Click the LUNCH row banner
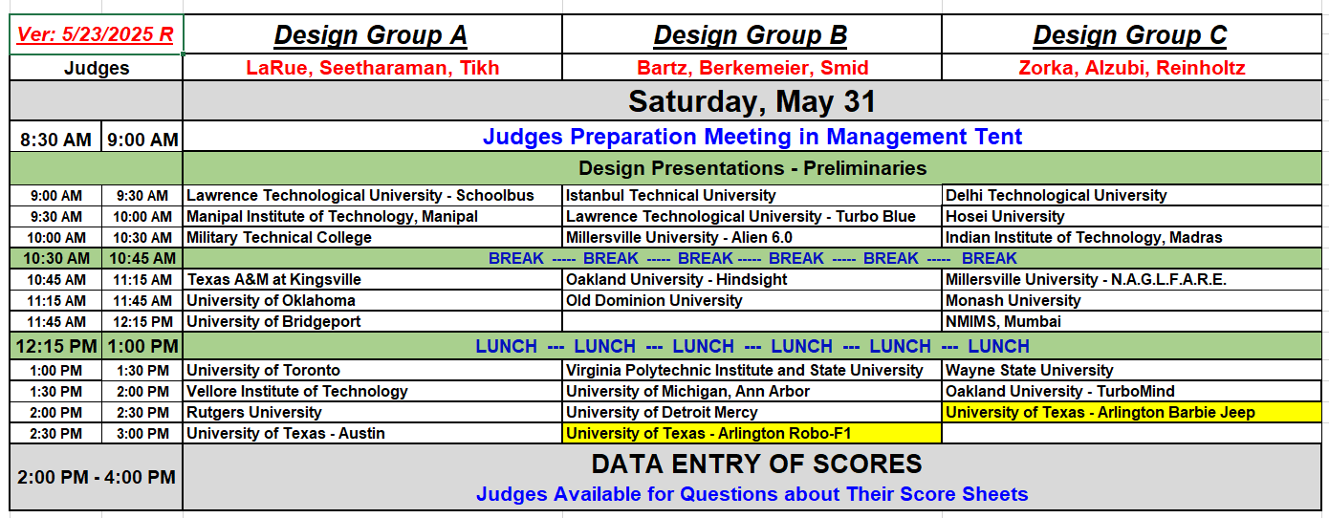1329x518 pixels. tap(752, 346)
